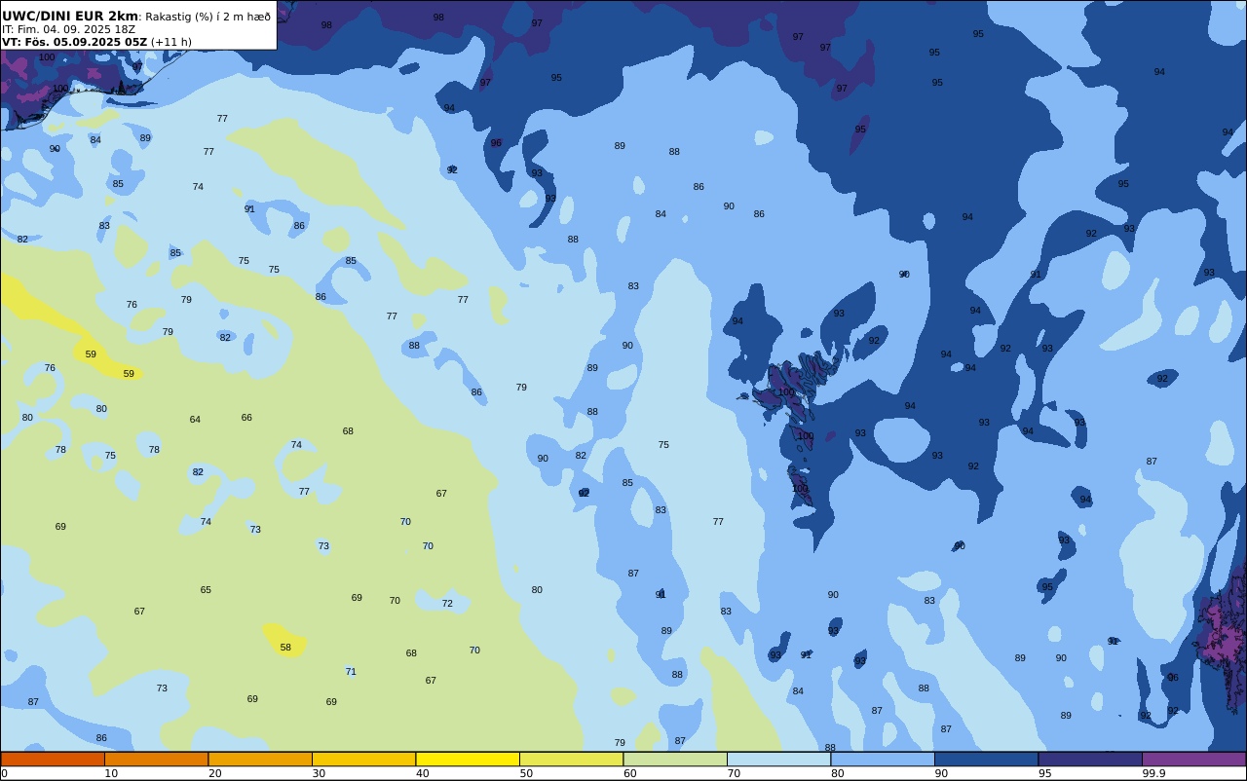Click the color scale tick label 70
Viewport: 1247px width, 781px height.
(x=734, y=773)
